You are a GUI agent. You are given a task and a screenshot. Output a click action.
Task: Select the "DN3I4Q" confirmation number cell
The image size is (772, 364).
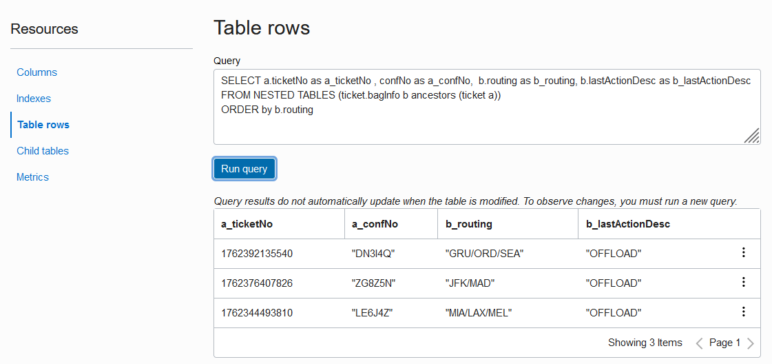[x=373, y=254]
